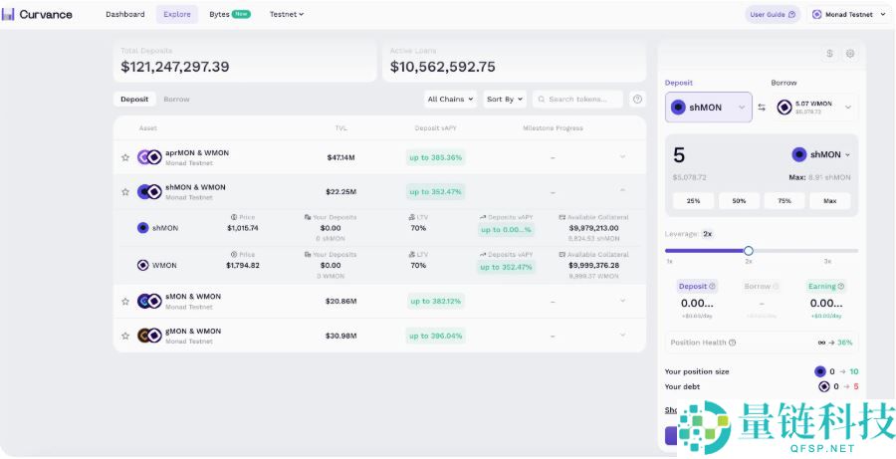Click the dollar sign currency icon
The width and height of the screenshot is (896, 459).
coord(829,54)
